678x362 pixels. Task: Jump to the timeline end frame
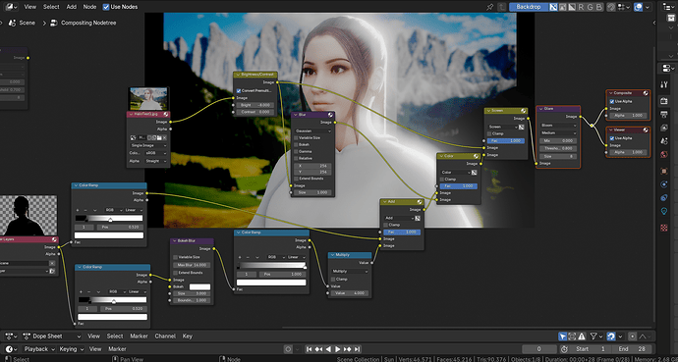[x=357, y=349]
